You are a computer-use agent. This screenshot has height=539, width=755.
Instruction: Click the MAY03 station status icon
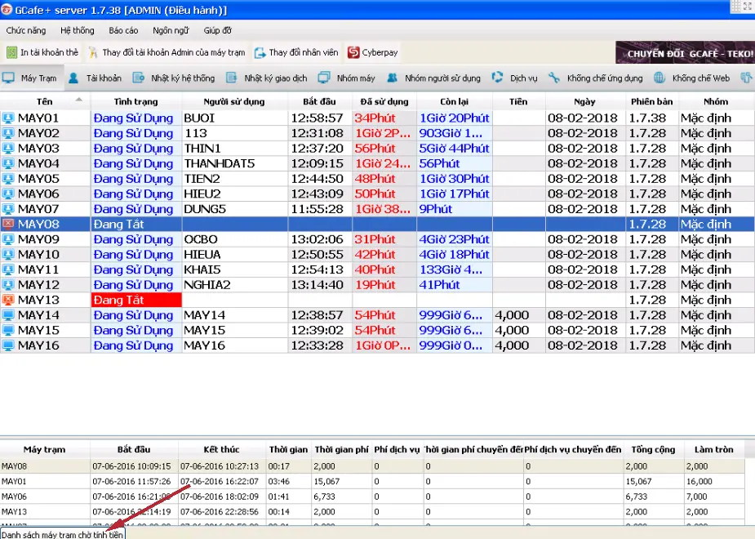tap(8, 149)
